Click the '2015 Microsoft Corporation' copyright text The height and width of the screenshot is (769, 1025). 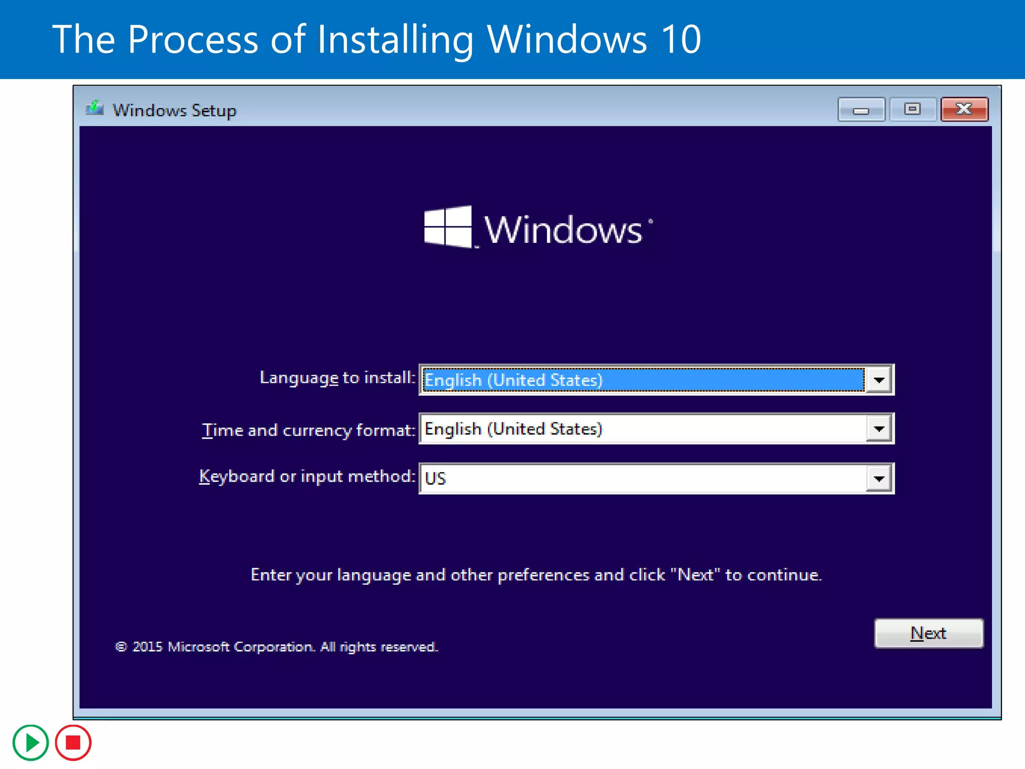coord(276,647)
